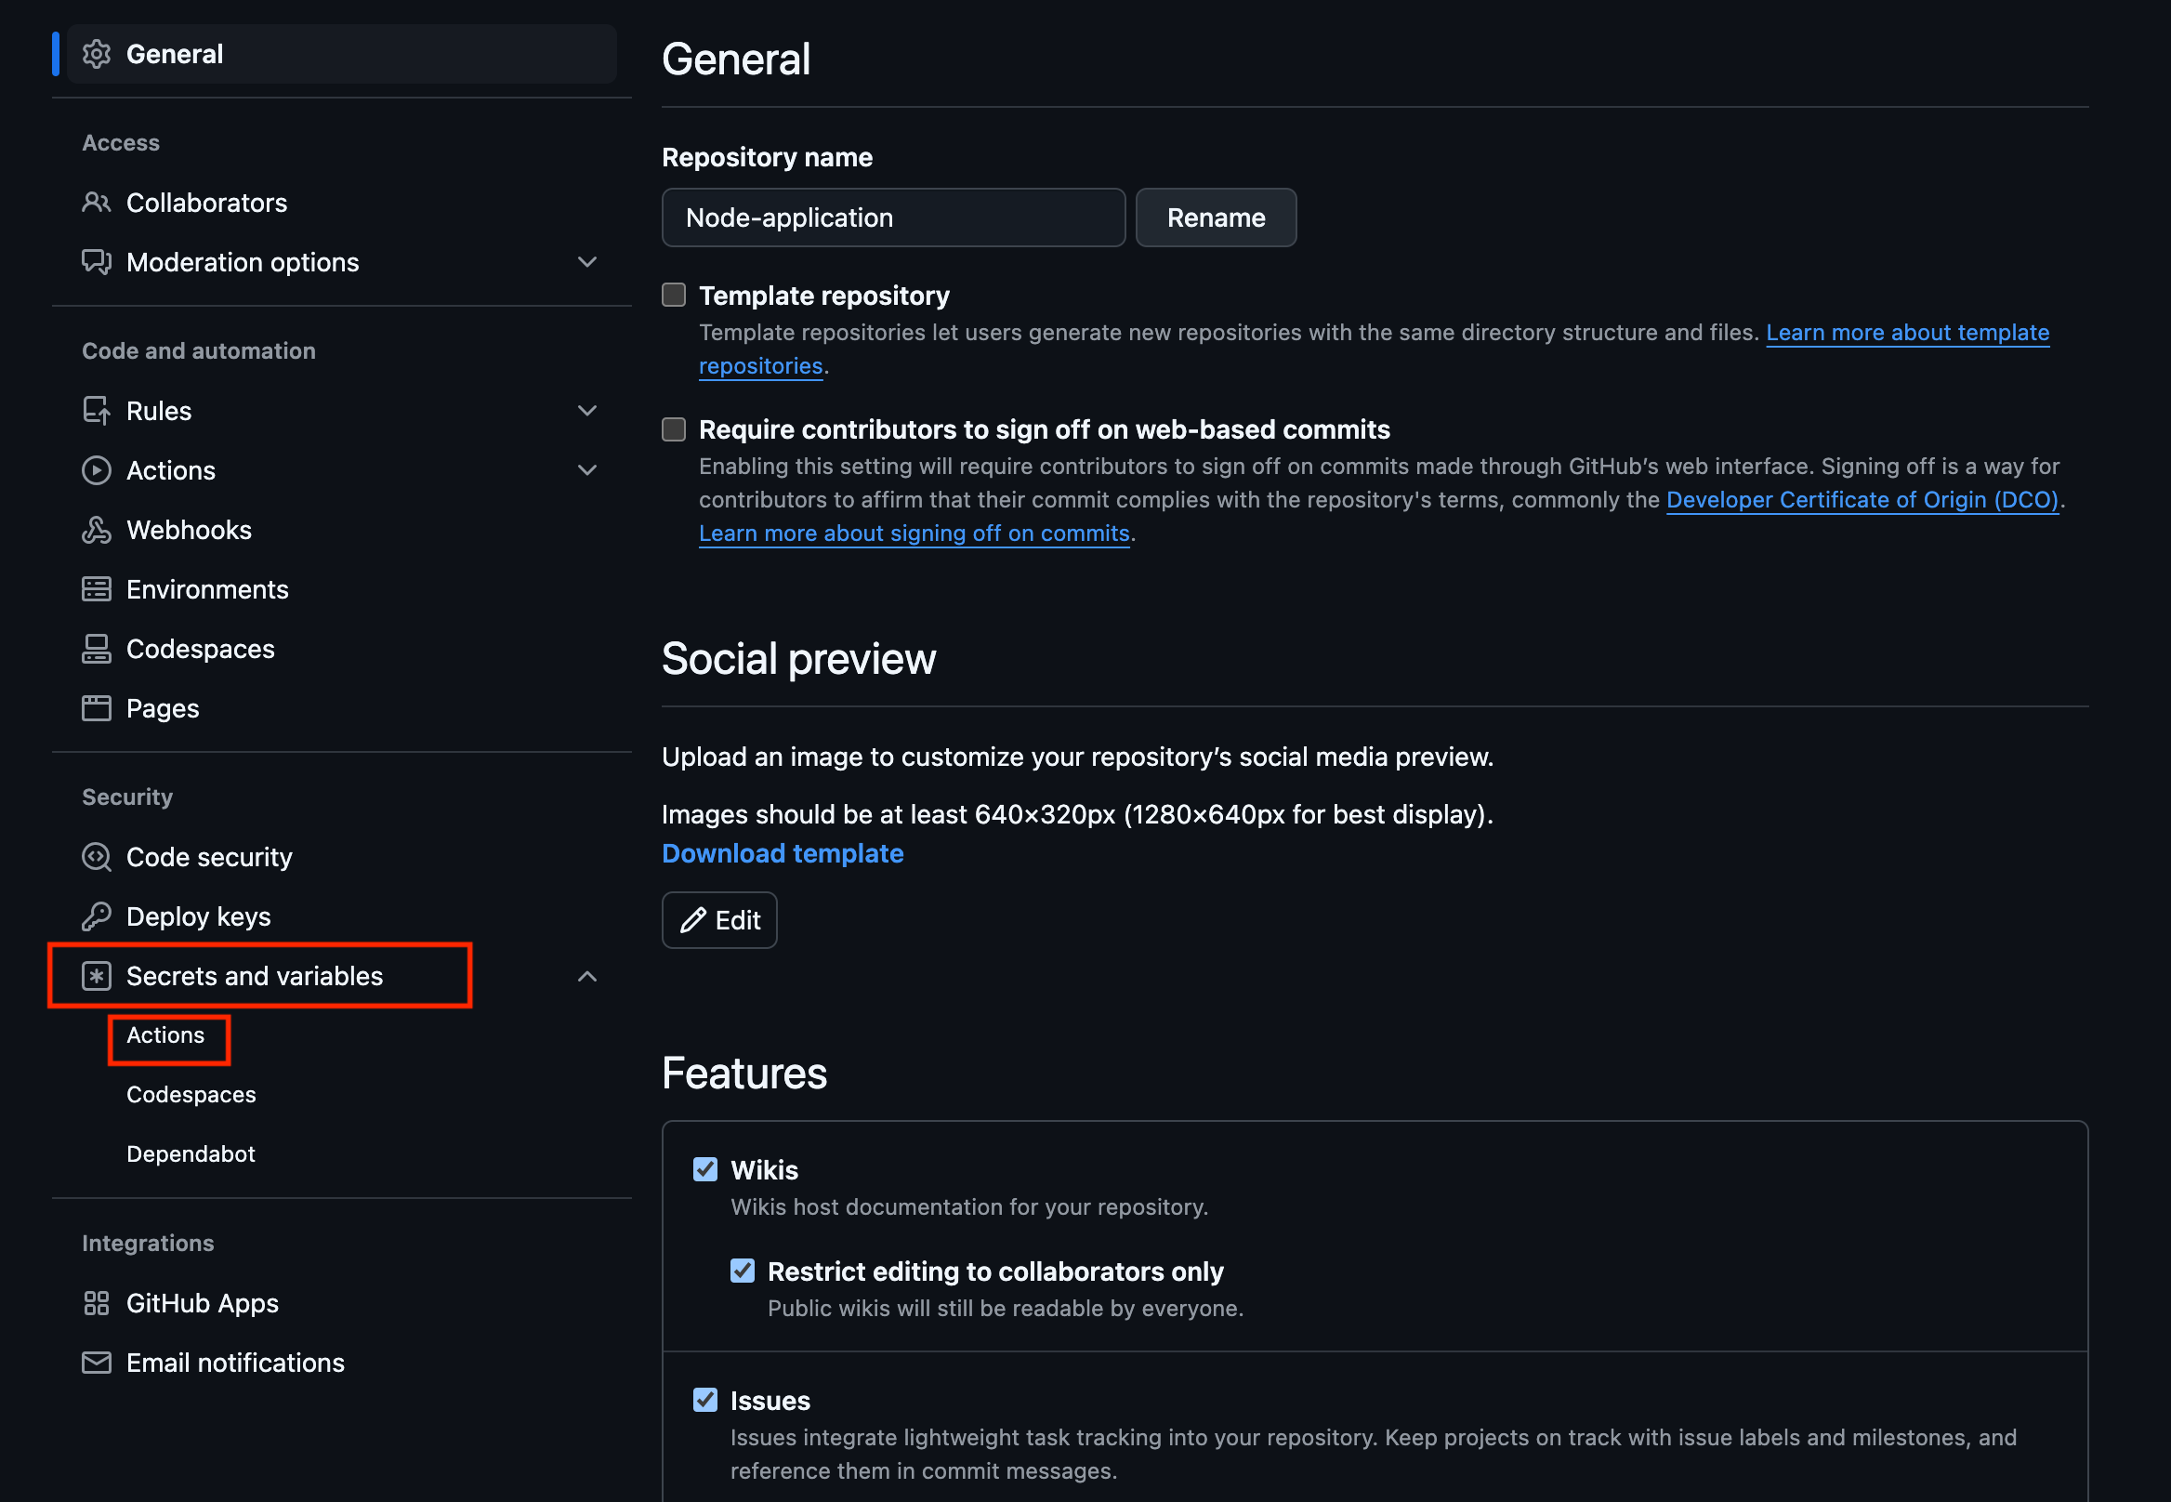2171x1502 pixels.
Task: Click the General gear icon
Action: point(96,54)
